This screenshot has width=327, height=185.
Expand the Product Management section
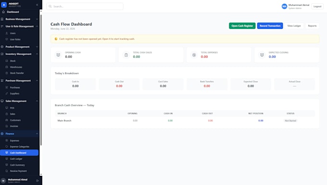click(x=20, y=47)
